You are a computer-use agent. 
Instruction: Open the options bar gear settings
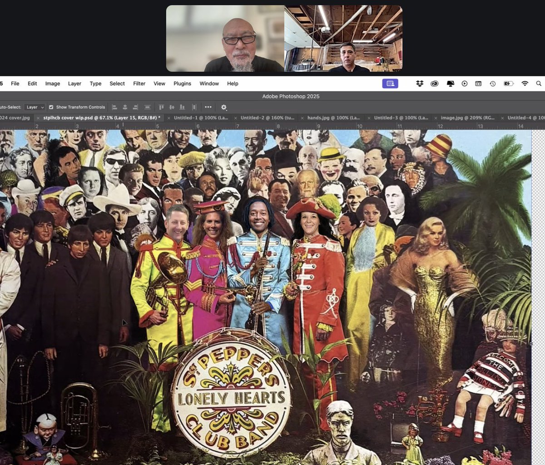[224, 107]
